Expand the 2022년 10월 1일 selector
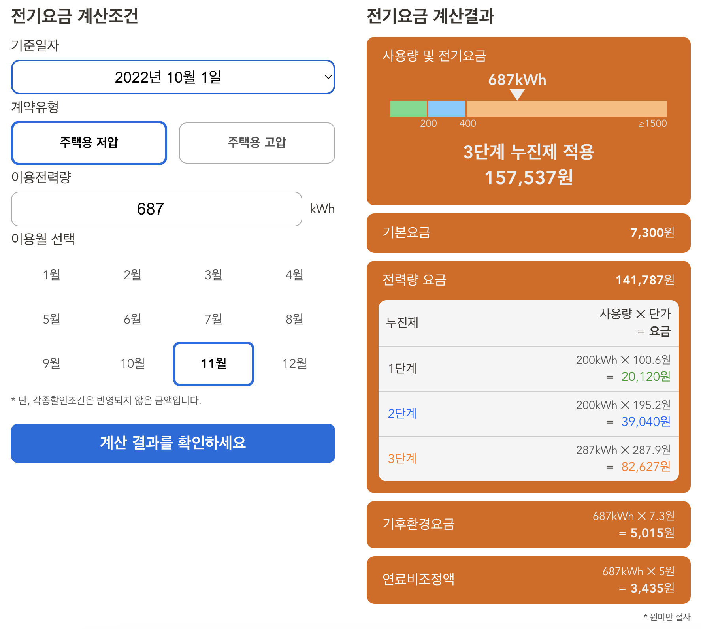Screen dimensions: 701x629 click(x=173, y=77)
